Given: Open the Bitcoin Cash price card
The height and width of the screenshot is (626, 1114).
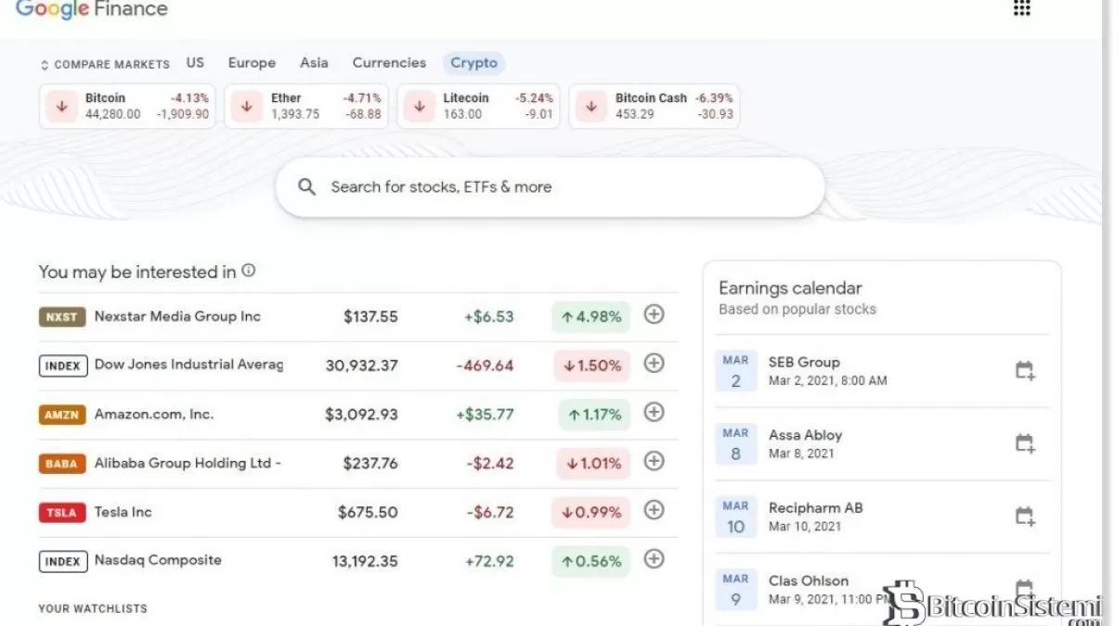Looking at the screenshot, I should 654,106.
